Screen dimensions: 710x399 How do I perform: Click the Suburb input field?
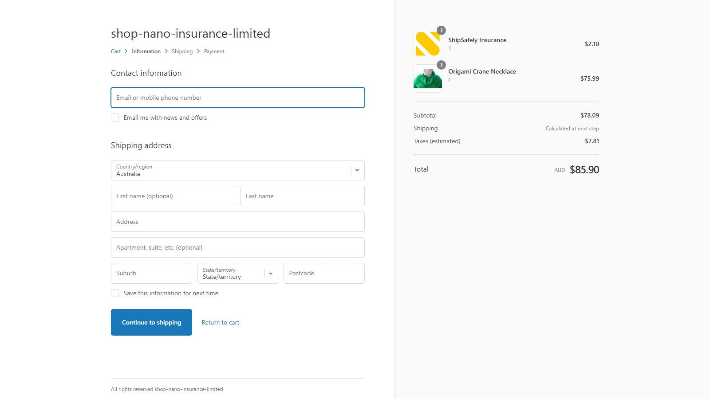(x=151, y=274)
